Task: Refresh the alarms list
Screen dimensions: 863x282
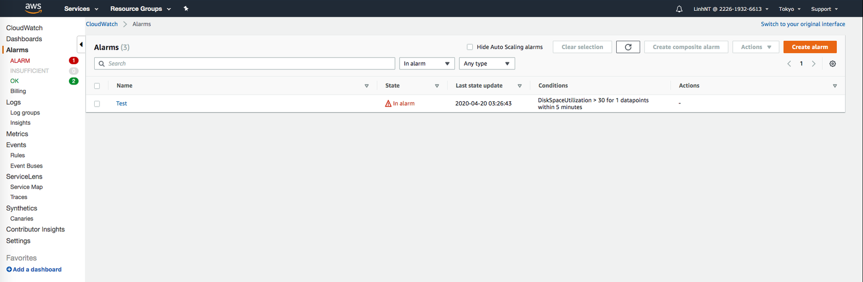Action: 628,47
